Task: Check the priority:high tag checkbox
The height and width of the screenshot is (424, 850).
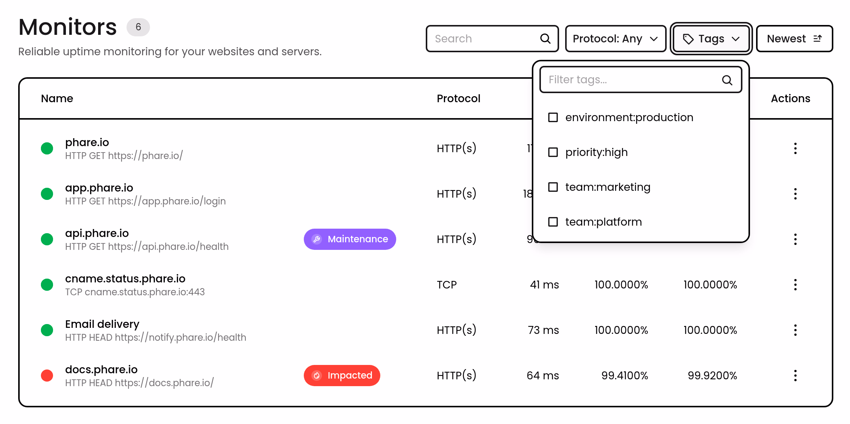Action: pyautogui.click(x=553, y=152)
